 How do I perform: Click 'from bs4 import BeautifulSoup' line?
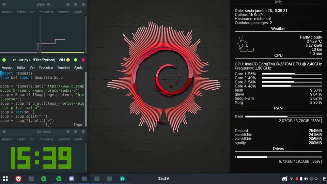[x=31, y=77]
